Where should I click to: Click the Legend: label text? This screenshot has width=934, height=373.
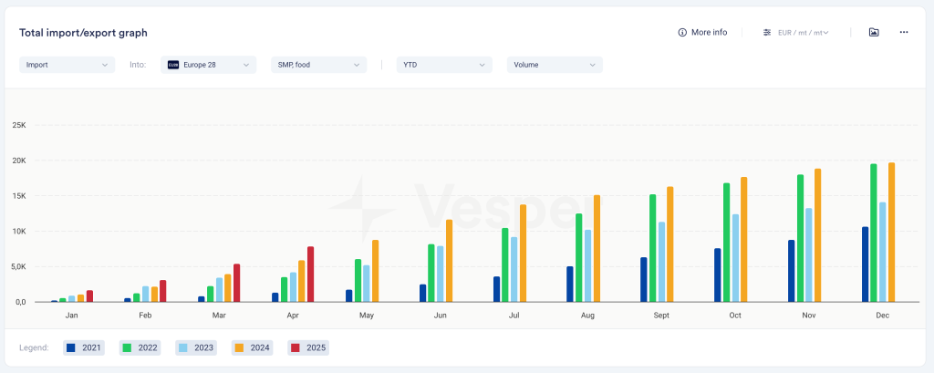[x=34, y=348]
